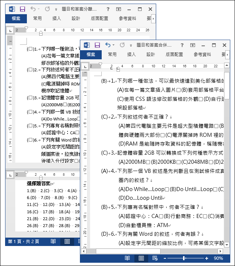The image size is (235, 266).
Task: Click vertical scrollbar down arrow, front window
Action: (227, 245)
